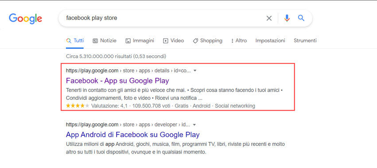Switch to the Notizie tab

point(105,41)
